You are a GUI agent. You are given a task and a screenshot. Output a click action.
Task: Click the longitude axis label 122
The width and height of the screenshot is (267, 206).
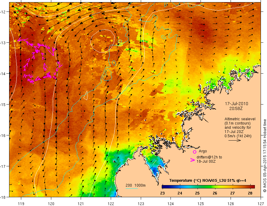111,204
